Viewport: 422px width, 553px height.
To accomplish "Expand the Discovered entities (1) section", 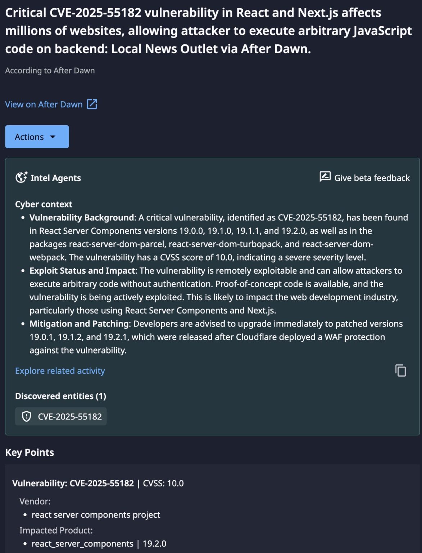I will [x=60, y=396].
